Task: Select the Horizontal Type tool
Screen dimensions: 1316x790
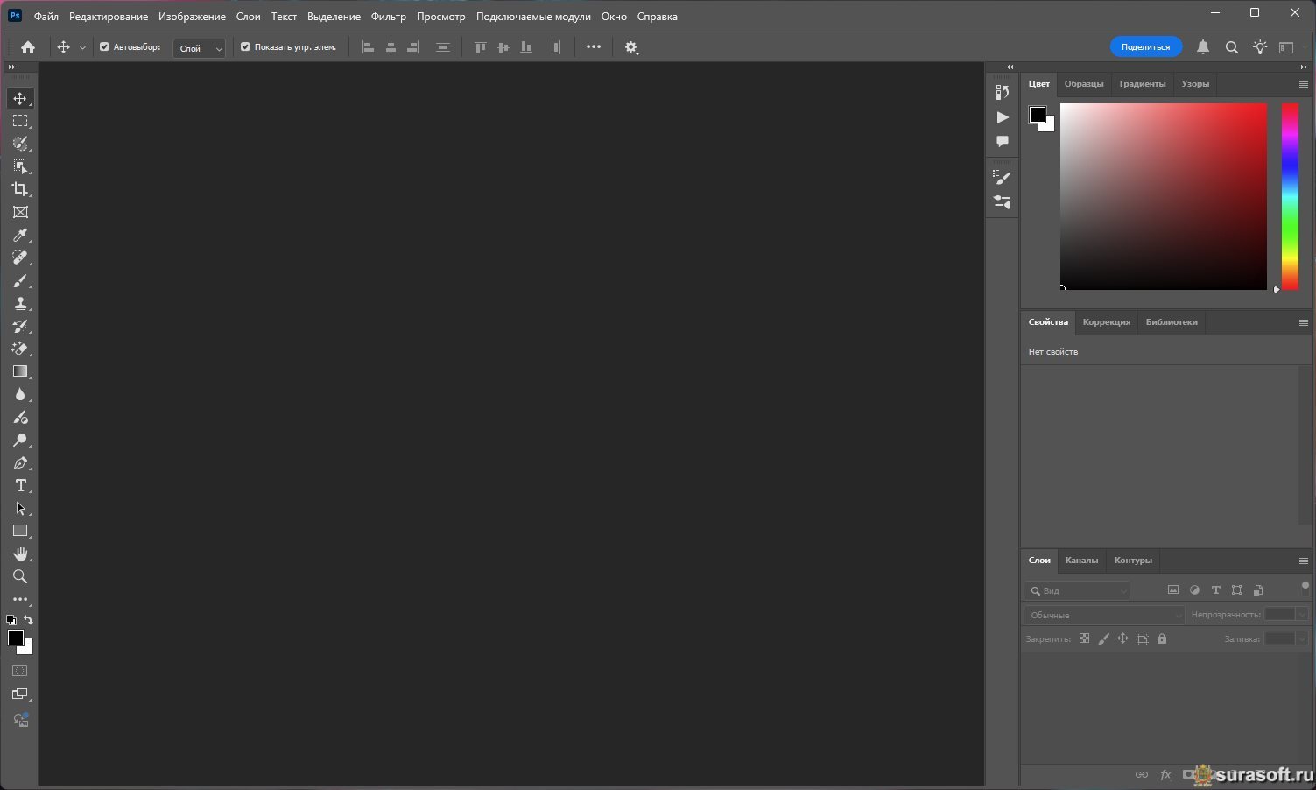Action: [20, 486]
